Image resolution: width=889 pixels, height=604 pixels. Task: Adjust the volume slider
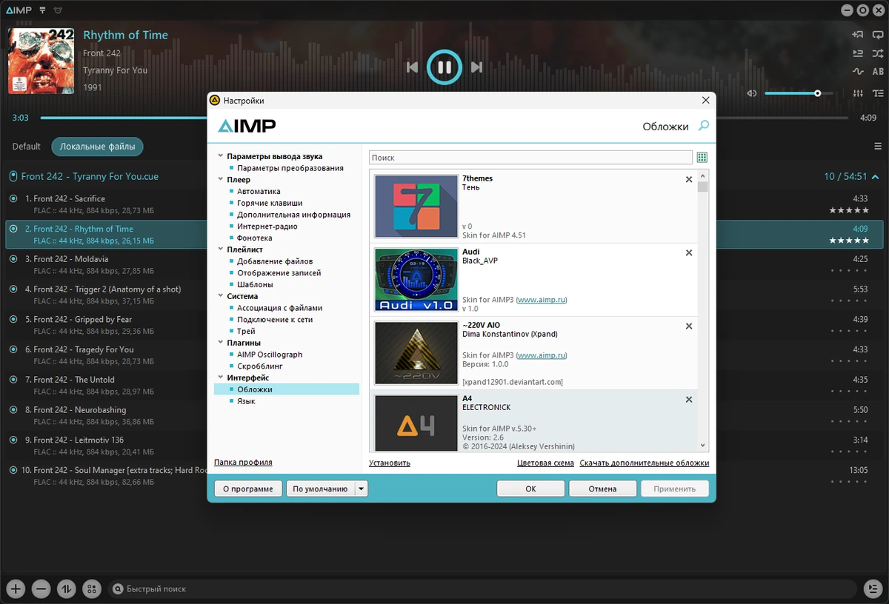pyautogui.click(x=799, y=93)
